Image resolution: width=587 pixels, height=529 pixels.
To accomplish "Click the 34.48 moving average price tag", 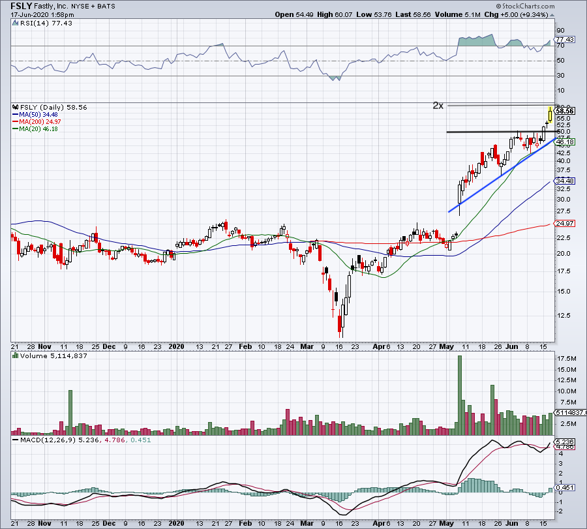I will (565, 181).
